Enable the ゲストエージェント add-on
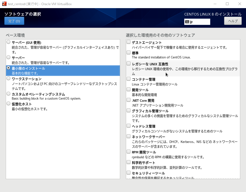The width and height of the screenshot is (246, 192). coord(128,42)
